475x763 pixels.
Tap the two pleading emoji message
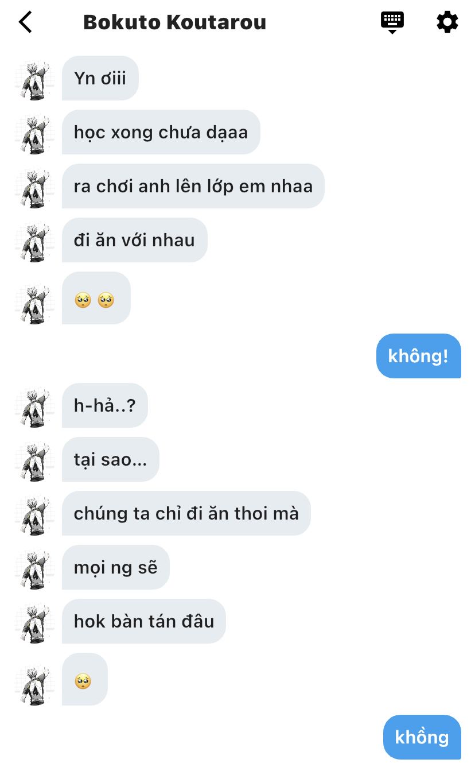point(96,298)
